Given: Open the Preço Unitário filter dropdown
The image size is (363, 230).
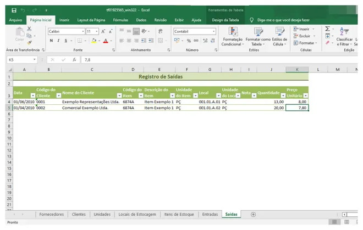Looking at the screenshot, I should click(306, 96).
